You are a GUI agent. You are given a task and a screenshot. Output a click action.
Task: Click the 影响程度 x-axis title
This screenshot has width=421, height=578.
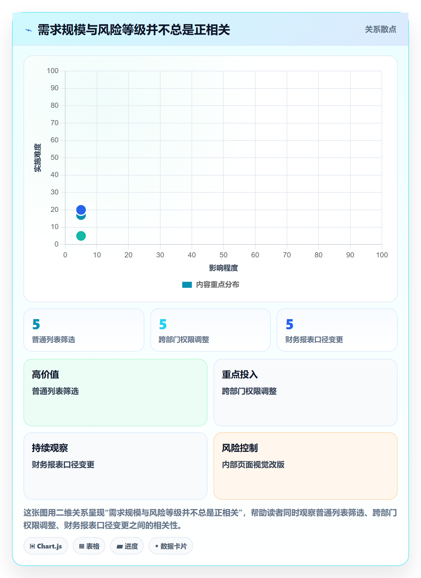(223, 268)
